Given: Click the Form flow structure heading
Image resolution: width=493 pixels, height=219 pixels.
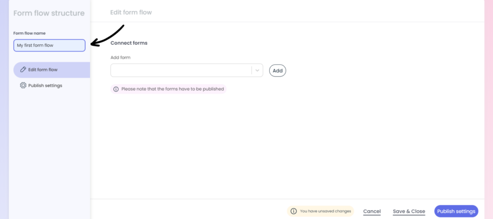Looking at the screenshot, I should coord(49,13).
